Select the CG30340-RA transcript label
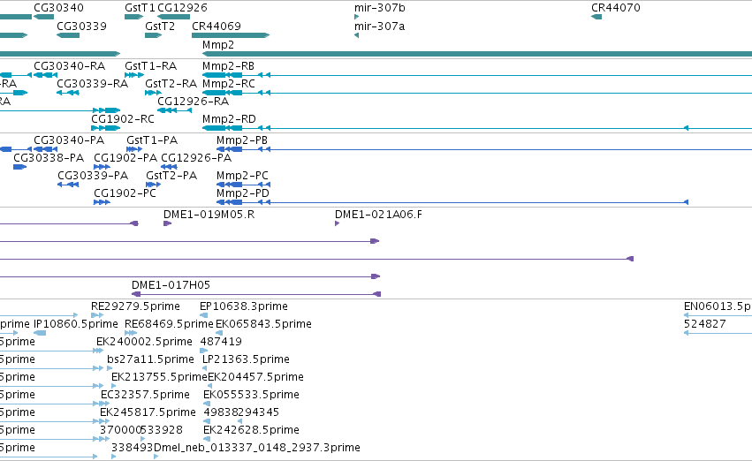 click(x=69, y=65)
